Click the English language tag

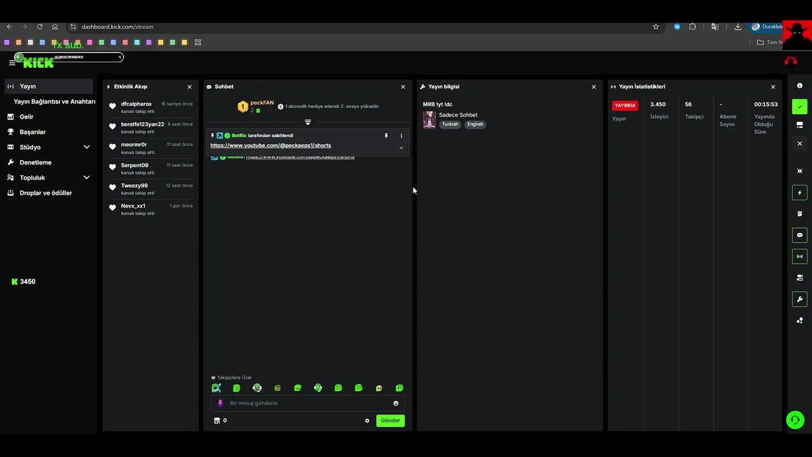click(x=475, y=124)
